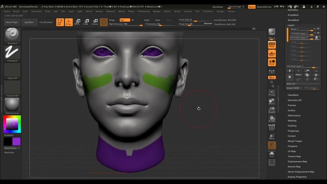Image resolution: width=327 pixels, height=184 pixels.
Task: Move layer down with down arrow
Action: pos(298,71)
